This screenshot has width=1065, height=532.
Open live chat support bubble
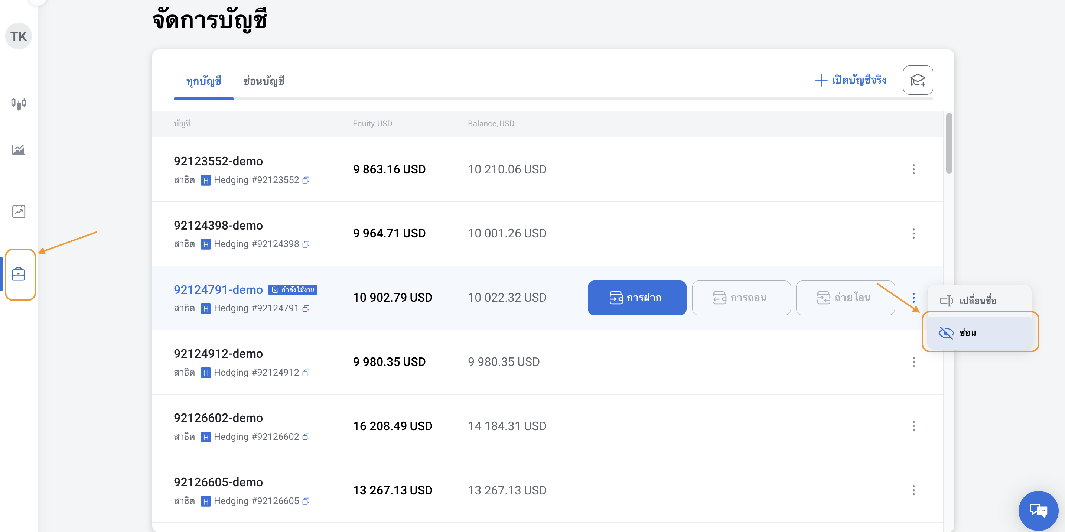(x=1038, y=510)
